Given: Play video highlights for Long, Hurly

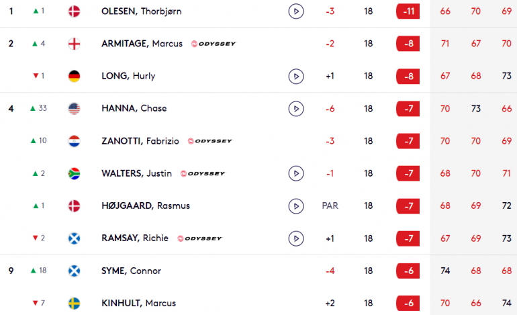Looking at the screenshot, I should point(295,76).
